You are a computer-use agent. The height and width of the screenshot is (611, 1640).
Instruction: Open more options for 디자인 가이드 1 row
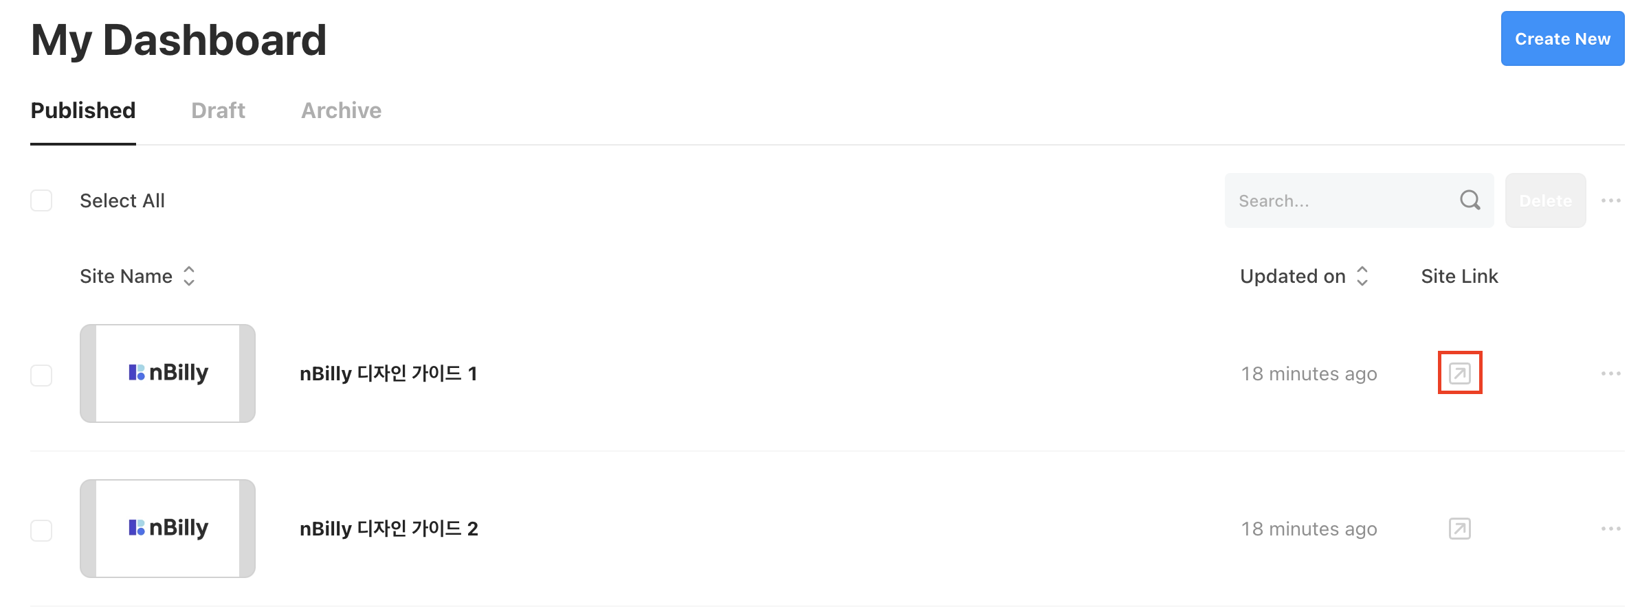(1610, 373)
